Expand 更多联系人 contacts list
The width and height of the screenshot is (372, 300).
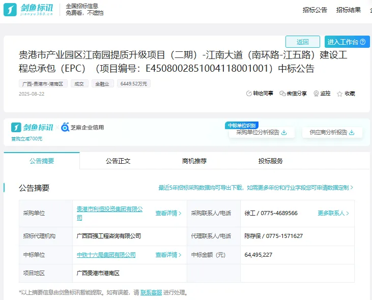point(333,213)
